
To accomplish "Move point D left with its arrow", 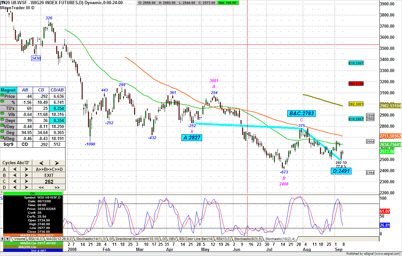I will click(x=15, y=187).
